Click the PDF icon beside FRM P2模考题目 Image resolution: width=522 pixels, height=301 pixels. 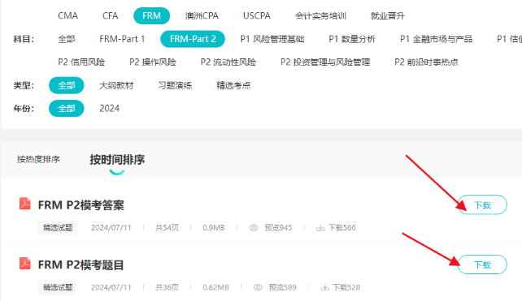pos(25,264)
